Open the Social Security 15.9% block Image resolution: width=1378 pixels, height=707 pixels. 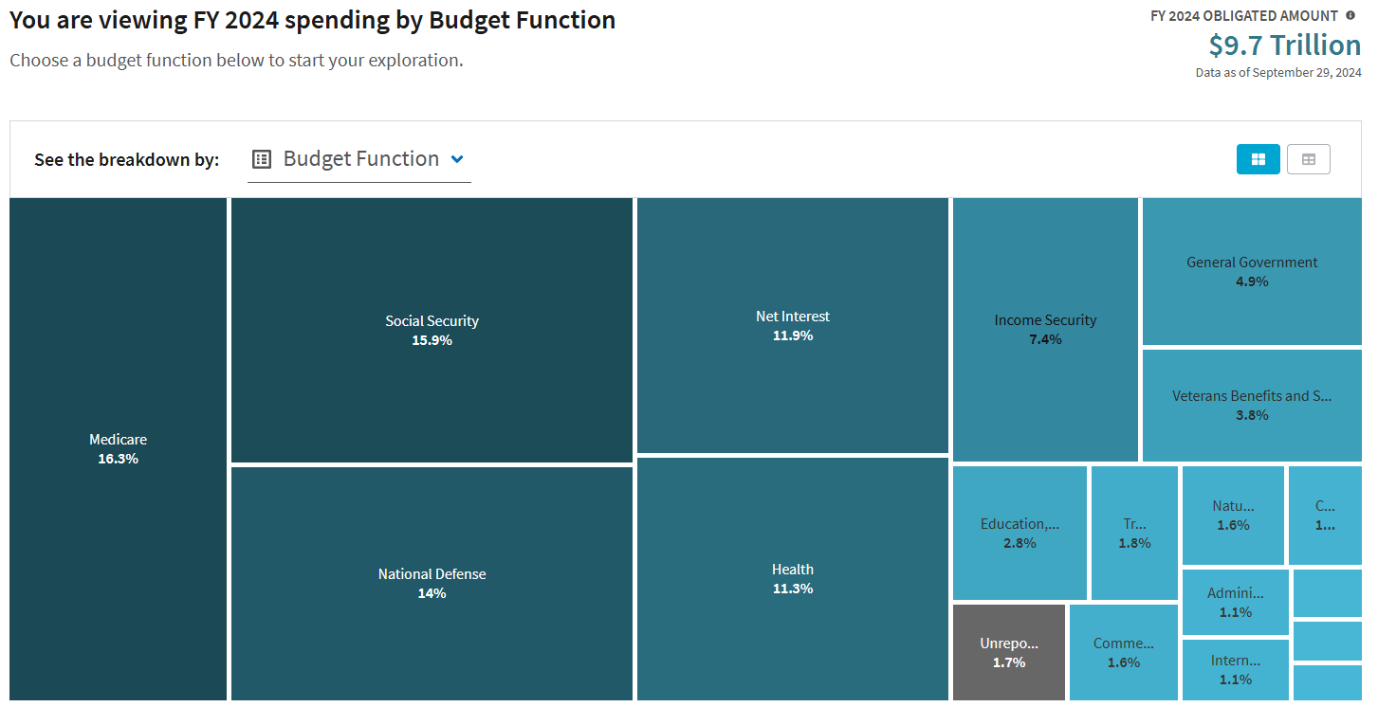[x=432, y=330]
